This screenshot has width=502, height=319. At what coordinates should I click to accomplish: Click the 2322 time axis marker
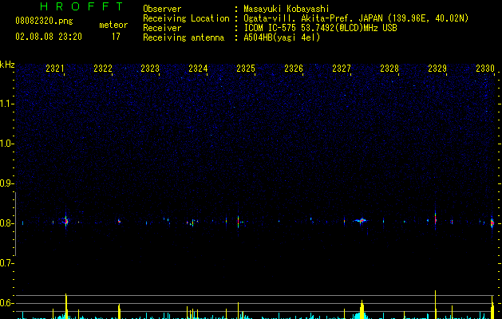point(103,69)
